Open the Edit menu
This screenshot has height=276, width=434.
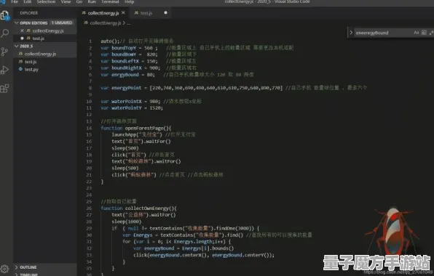28,1
